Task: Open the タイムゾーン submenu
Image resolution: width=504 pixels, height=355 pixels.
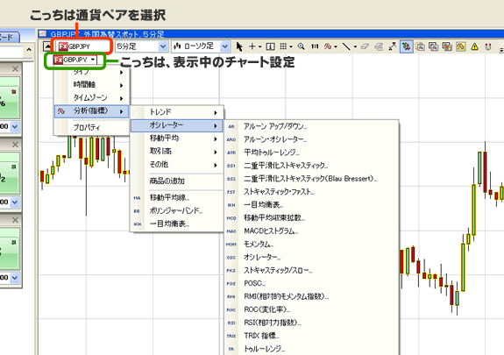Action: (x=92, y=98)
